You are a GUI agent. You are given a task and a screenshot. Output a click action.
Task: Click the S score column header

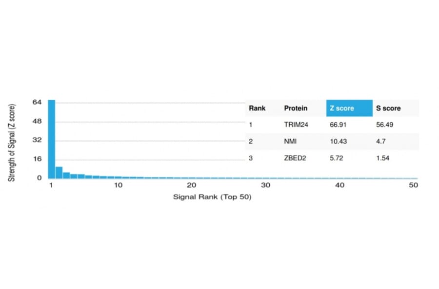(x=388, y=108)
